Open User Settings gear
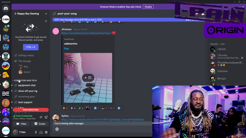Viewport: 246px width, 138px height. pos(46,132)
